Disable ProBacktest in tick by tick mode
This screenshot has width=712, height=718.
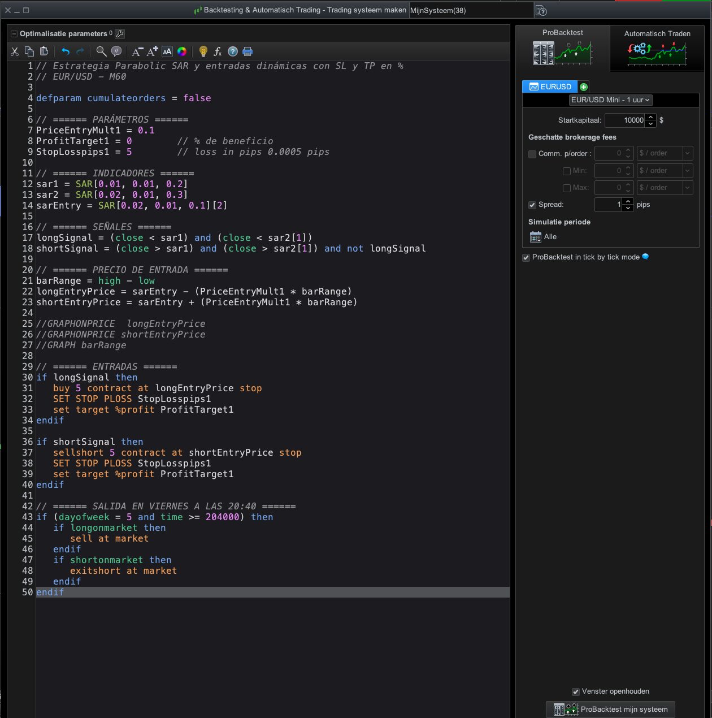526,257
